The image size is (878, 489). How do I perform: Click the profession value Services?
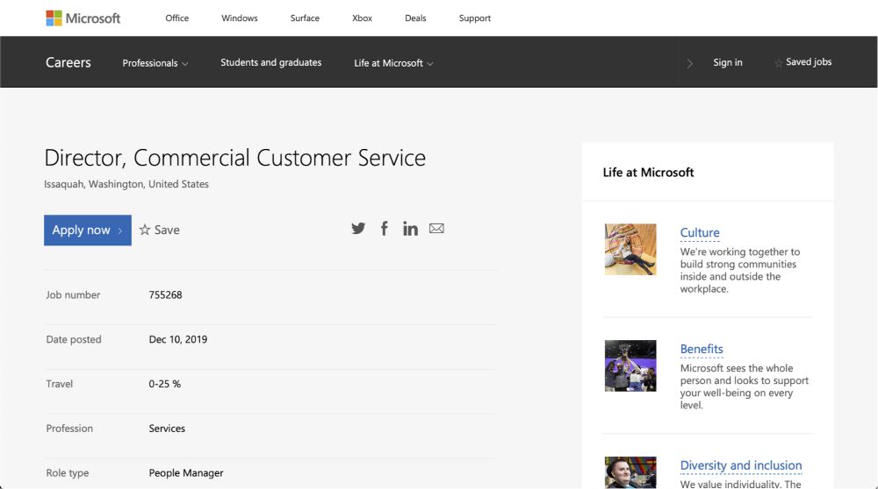pyautogui.click(x=167, y=429)
